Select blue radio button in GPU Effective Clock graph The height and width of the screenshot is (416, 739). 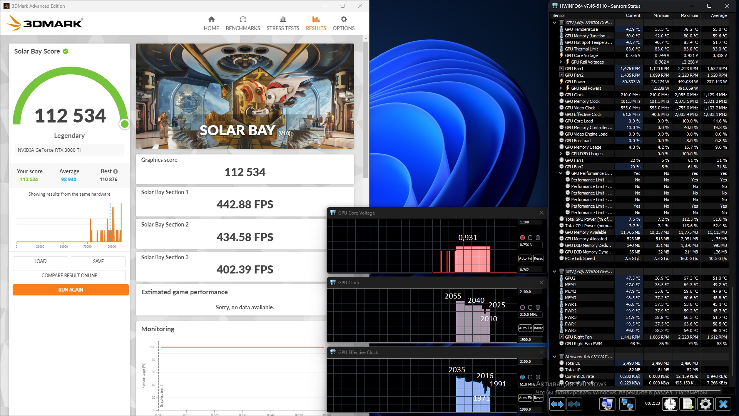pyautogui.click(x=522, y=377)
